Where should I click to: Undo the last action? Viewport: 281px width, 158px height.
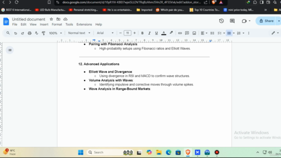pyautogui.click(x=16, y=33)
